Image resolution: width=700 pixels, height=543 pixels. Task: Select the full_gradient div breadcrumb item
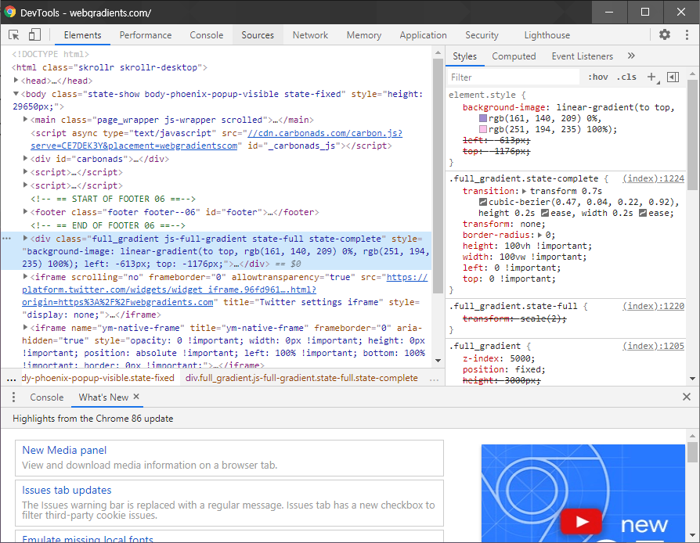click(301, 379)
